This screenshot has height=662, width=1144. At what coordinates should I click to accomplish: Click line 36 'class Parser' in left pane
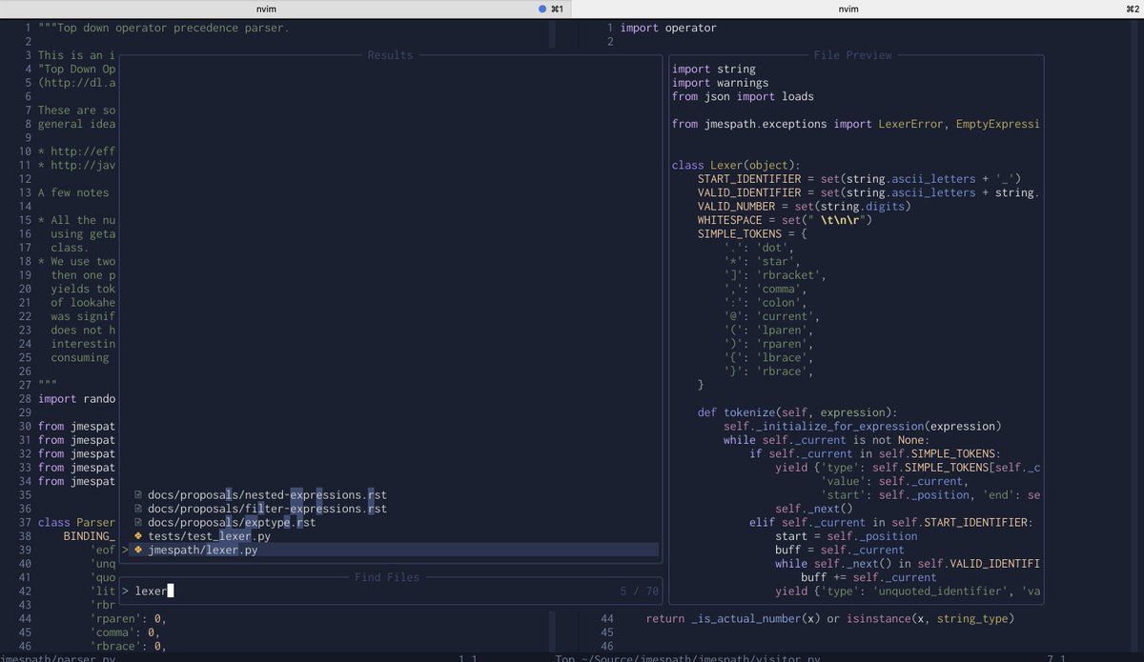coord(76,523)
